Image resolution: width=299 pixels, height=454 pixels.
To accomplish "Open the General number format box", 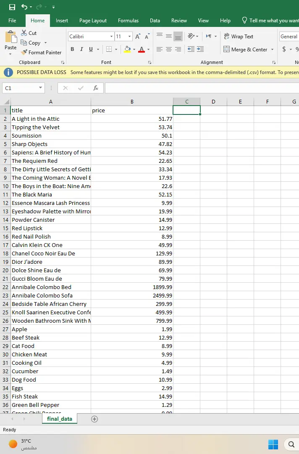I will click(x=289, y=37).
